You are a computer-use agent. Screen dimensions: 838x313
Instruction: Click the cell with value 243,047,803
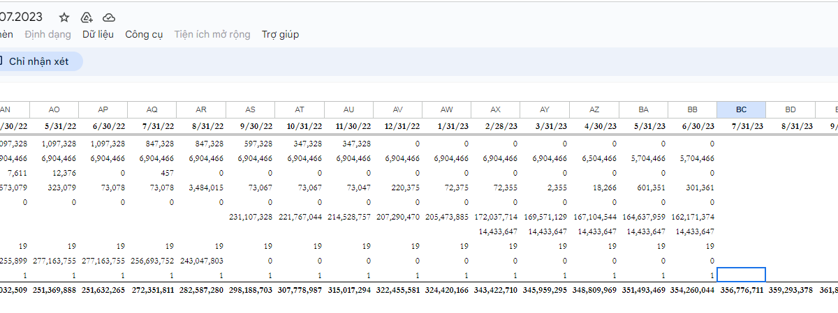201,260
